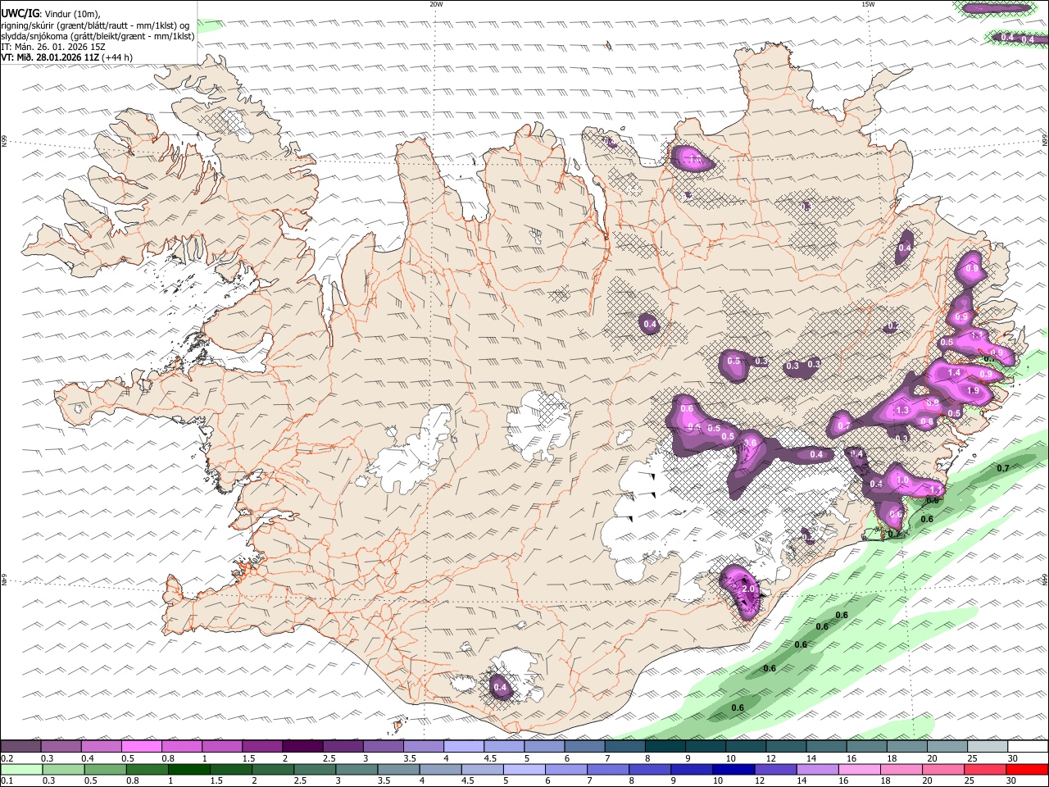The image size is (1049, 787).
Task: Click the 'VT: Mið. 28.01.2026 11Z' valid time
Action: [50, 57]
